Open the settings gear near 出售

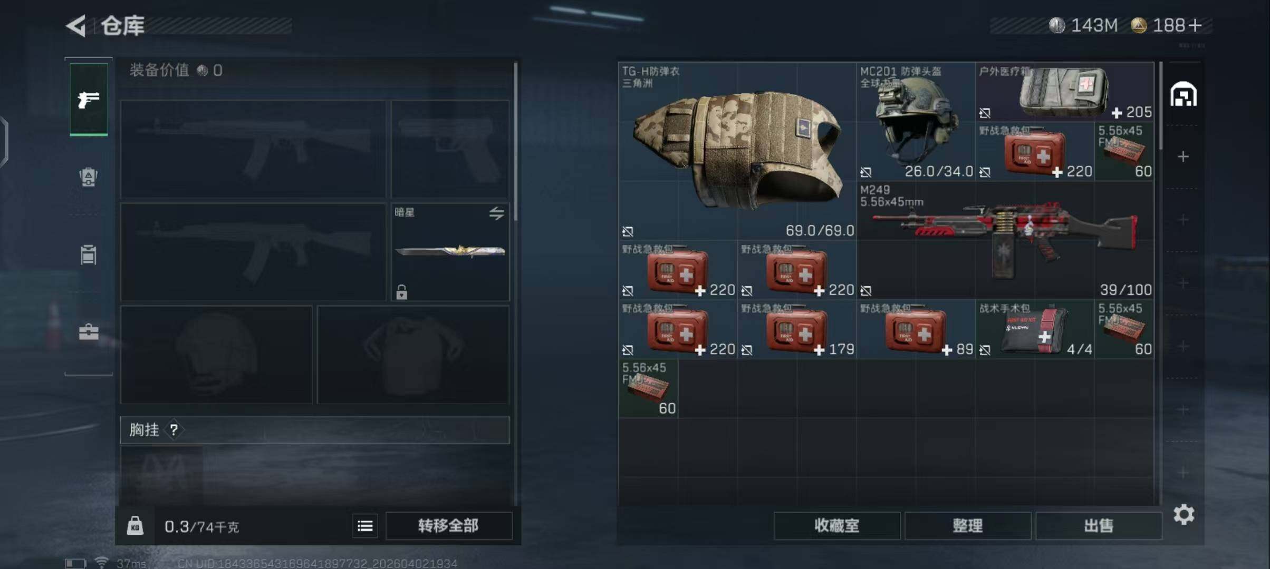1184,514
